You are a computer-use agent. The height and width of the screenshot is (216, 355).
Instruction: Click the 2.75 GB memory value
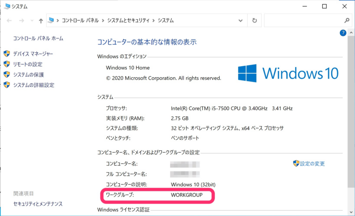pos(180,118)
